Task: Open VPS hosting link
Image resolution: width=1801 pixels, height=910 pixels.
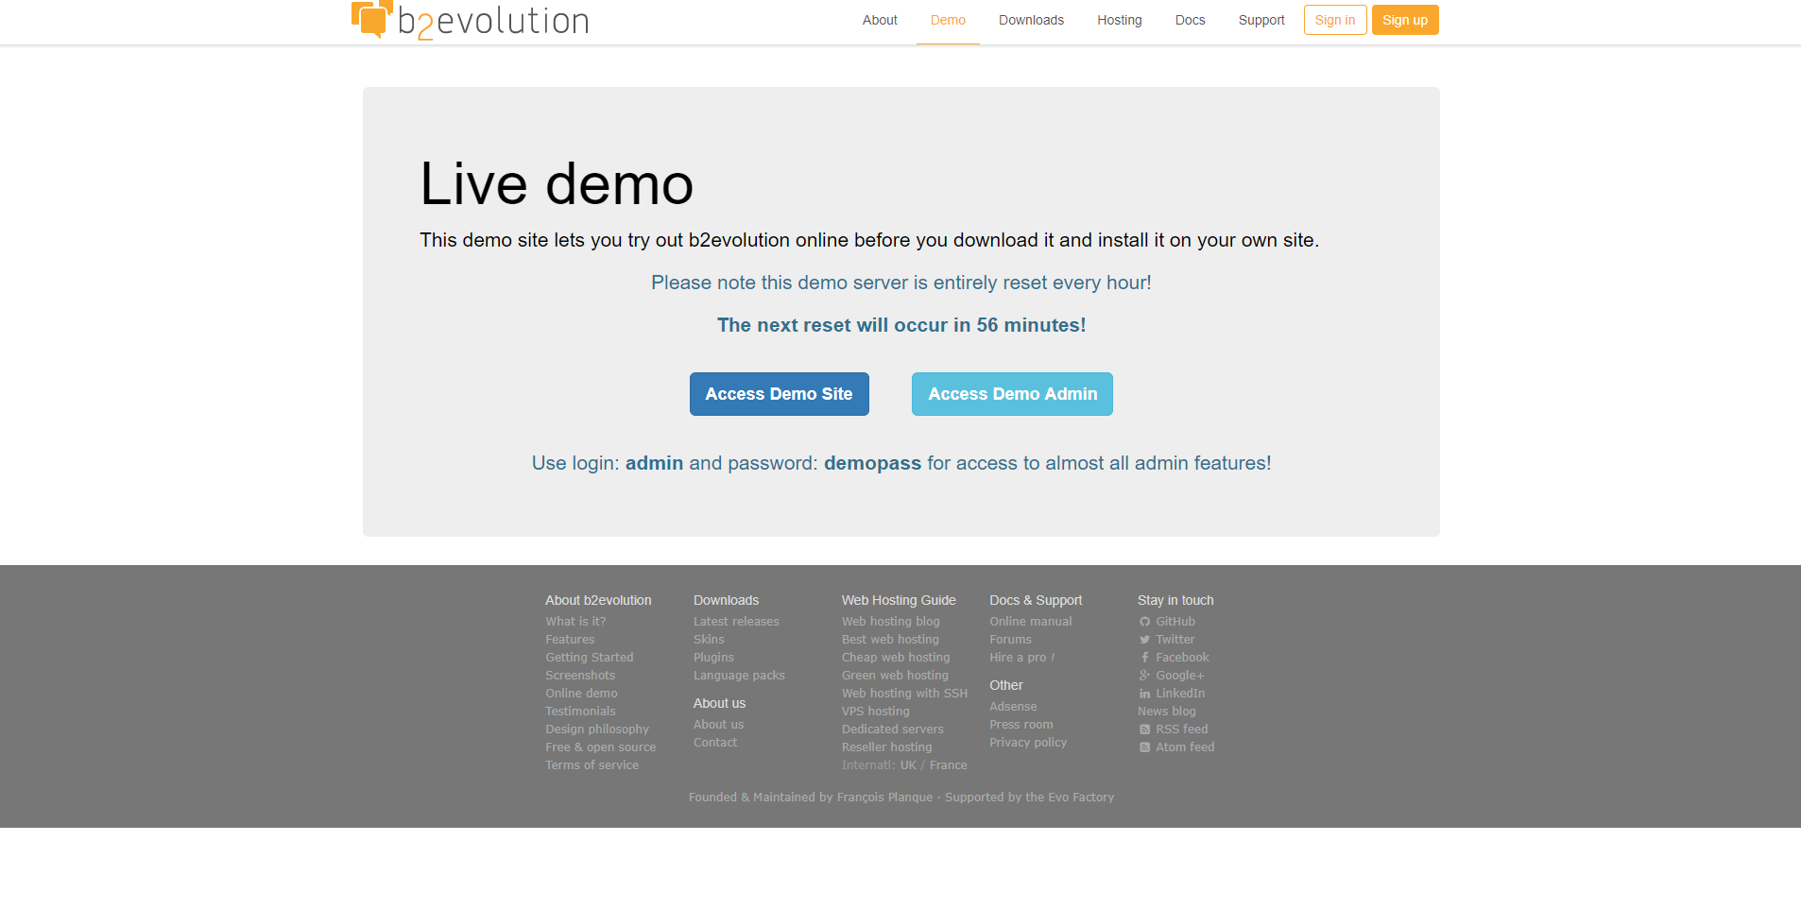Action: click(x=876, y=712)
